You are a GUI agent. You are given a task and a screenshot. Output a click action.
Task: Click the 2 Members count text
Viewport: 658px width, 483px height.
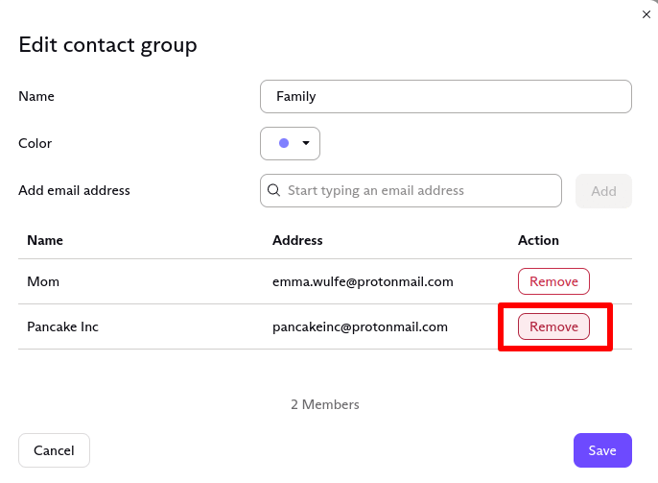(325, 404)
